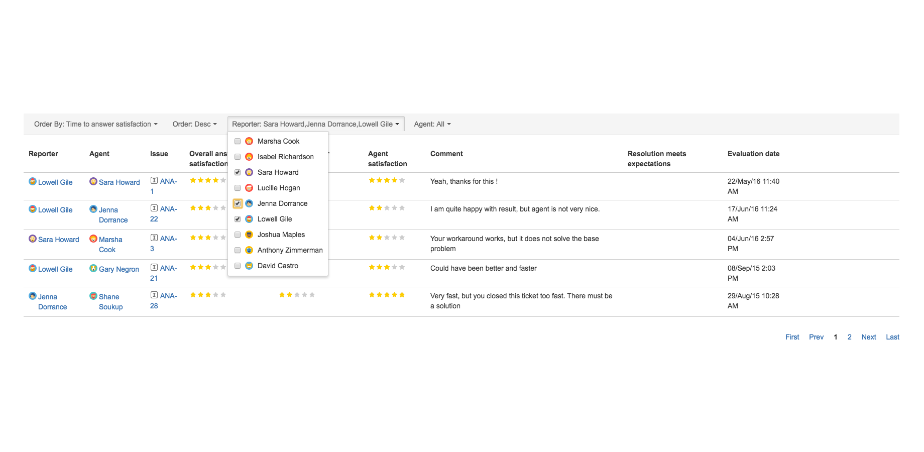This screenshot has width=924, height=452.
Task: Select Anthony Zimmerman in the reporter list
Action: pyautogui.click(x=290, y=250)
